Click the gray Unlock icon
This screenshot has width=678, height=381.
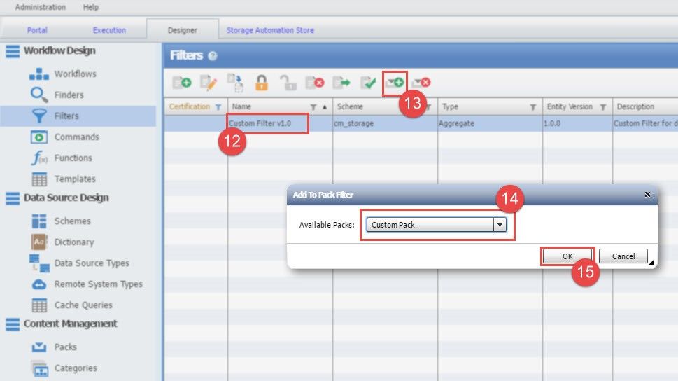288,82
